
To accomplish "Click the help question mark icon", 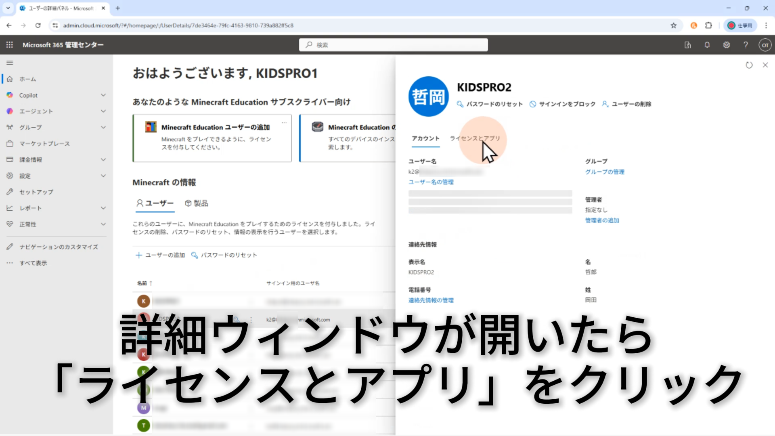I will tap(746, 45).
